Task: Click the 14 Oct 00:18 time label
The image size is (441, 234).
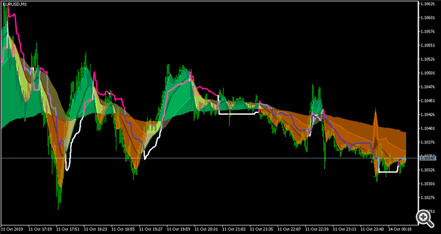Action: click(x=400, y=229)
